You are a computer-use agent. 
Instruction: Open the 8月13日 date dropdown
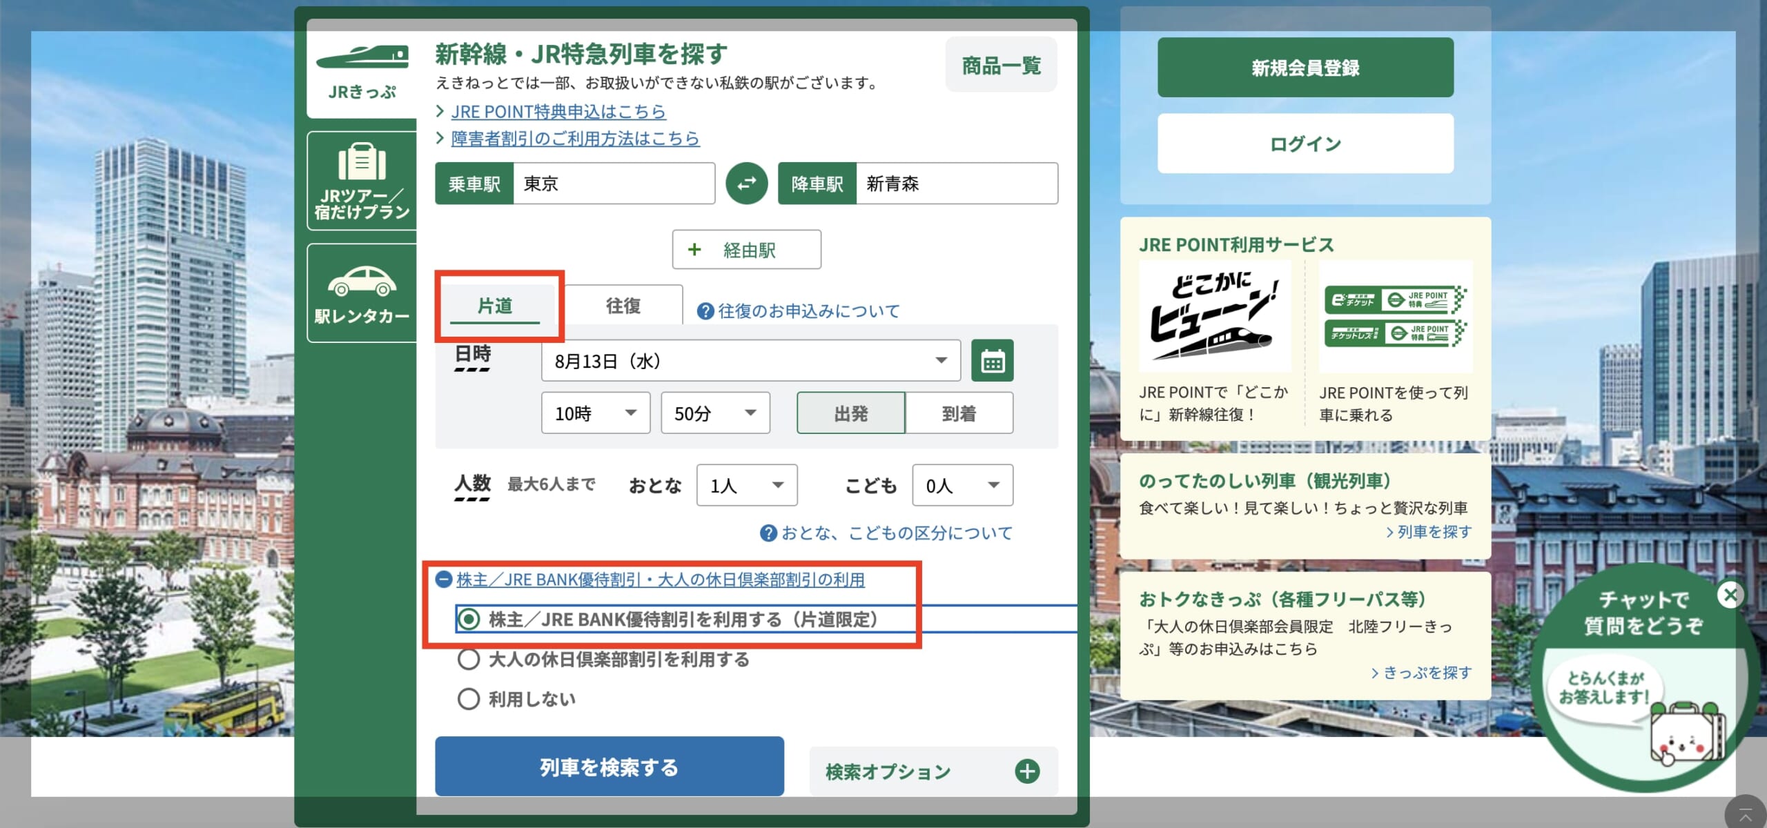click(750, 360)
